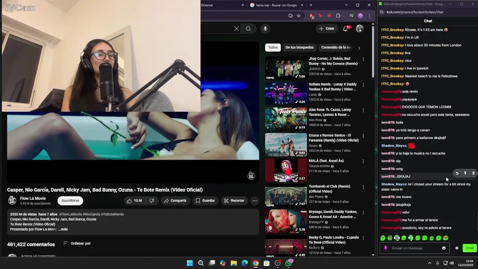Reply to the hovered chat message
Screen dimensions: 478x269
(x=457, y=173)
